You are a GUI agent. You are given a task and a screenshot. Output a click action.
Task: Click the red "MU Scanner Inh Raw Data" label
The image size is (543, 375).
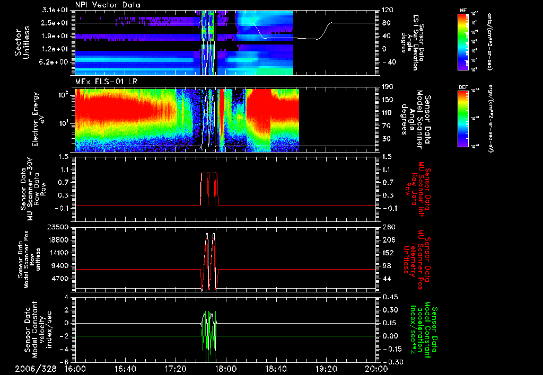click(418, 189)
